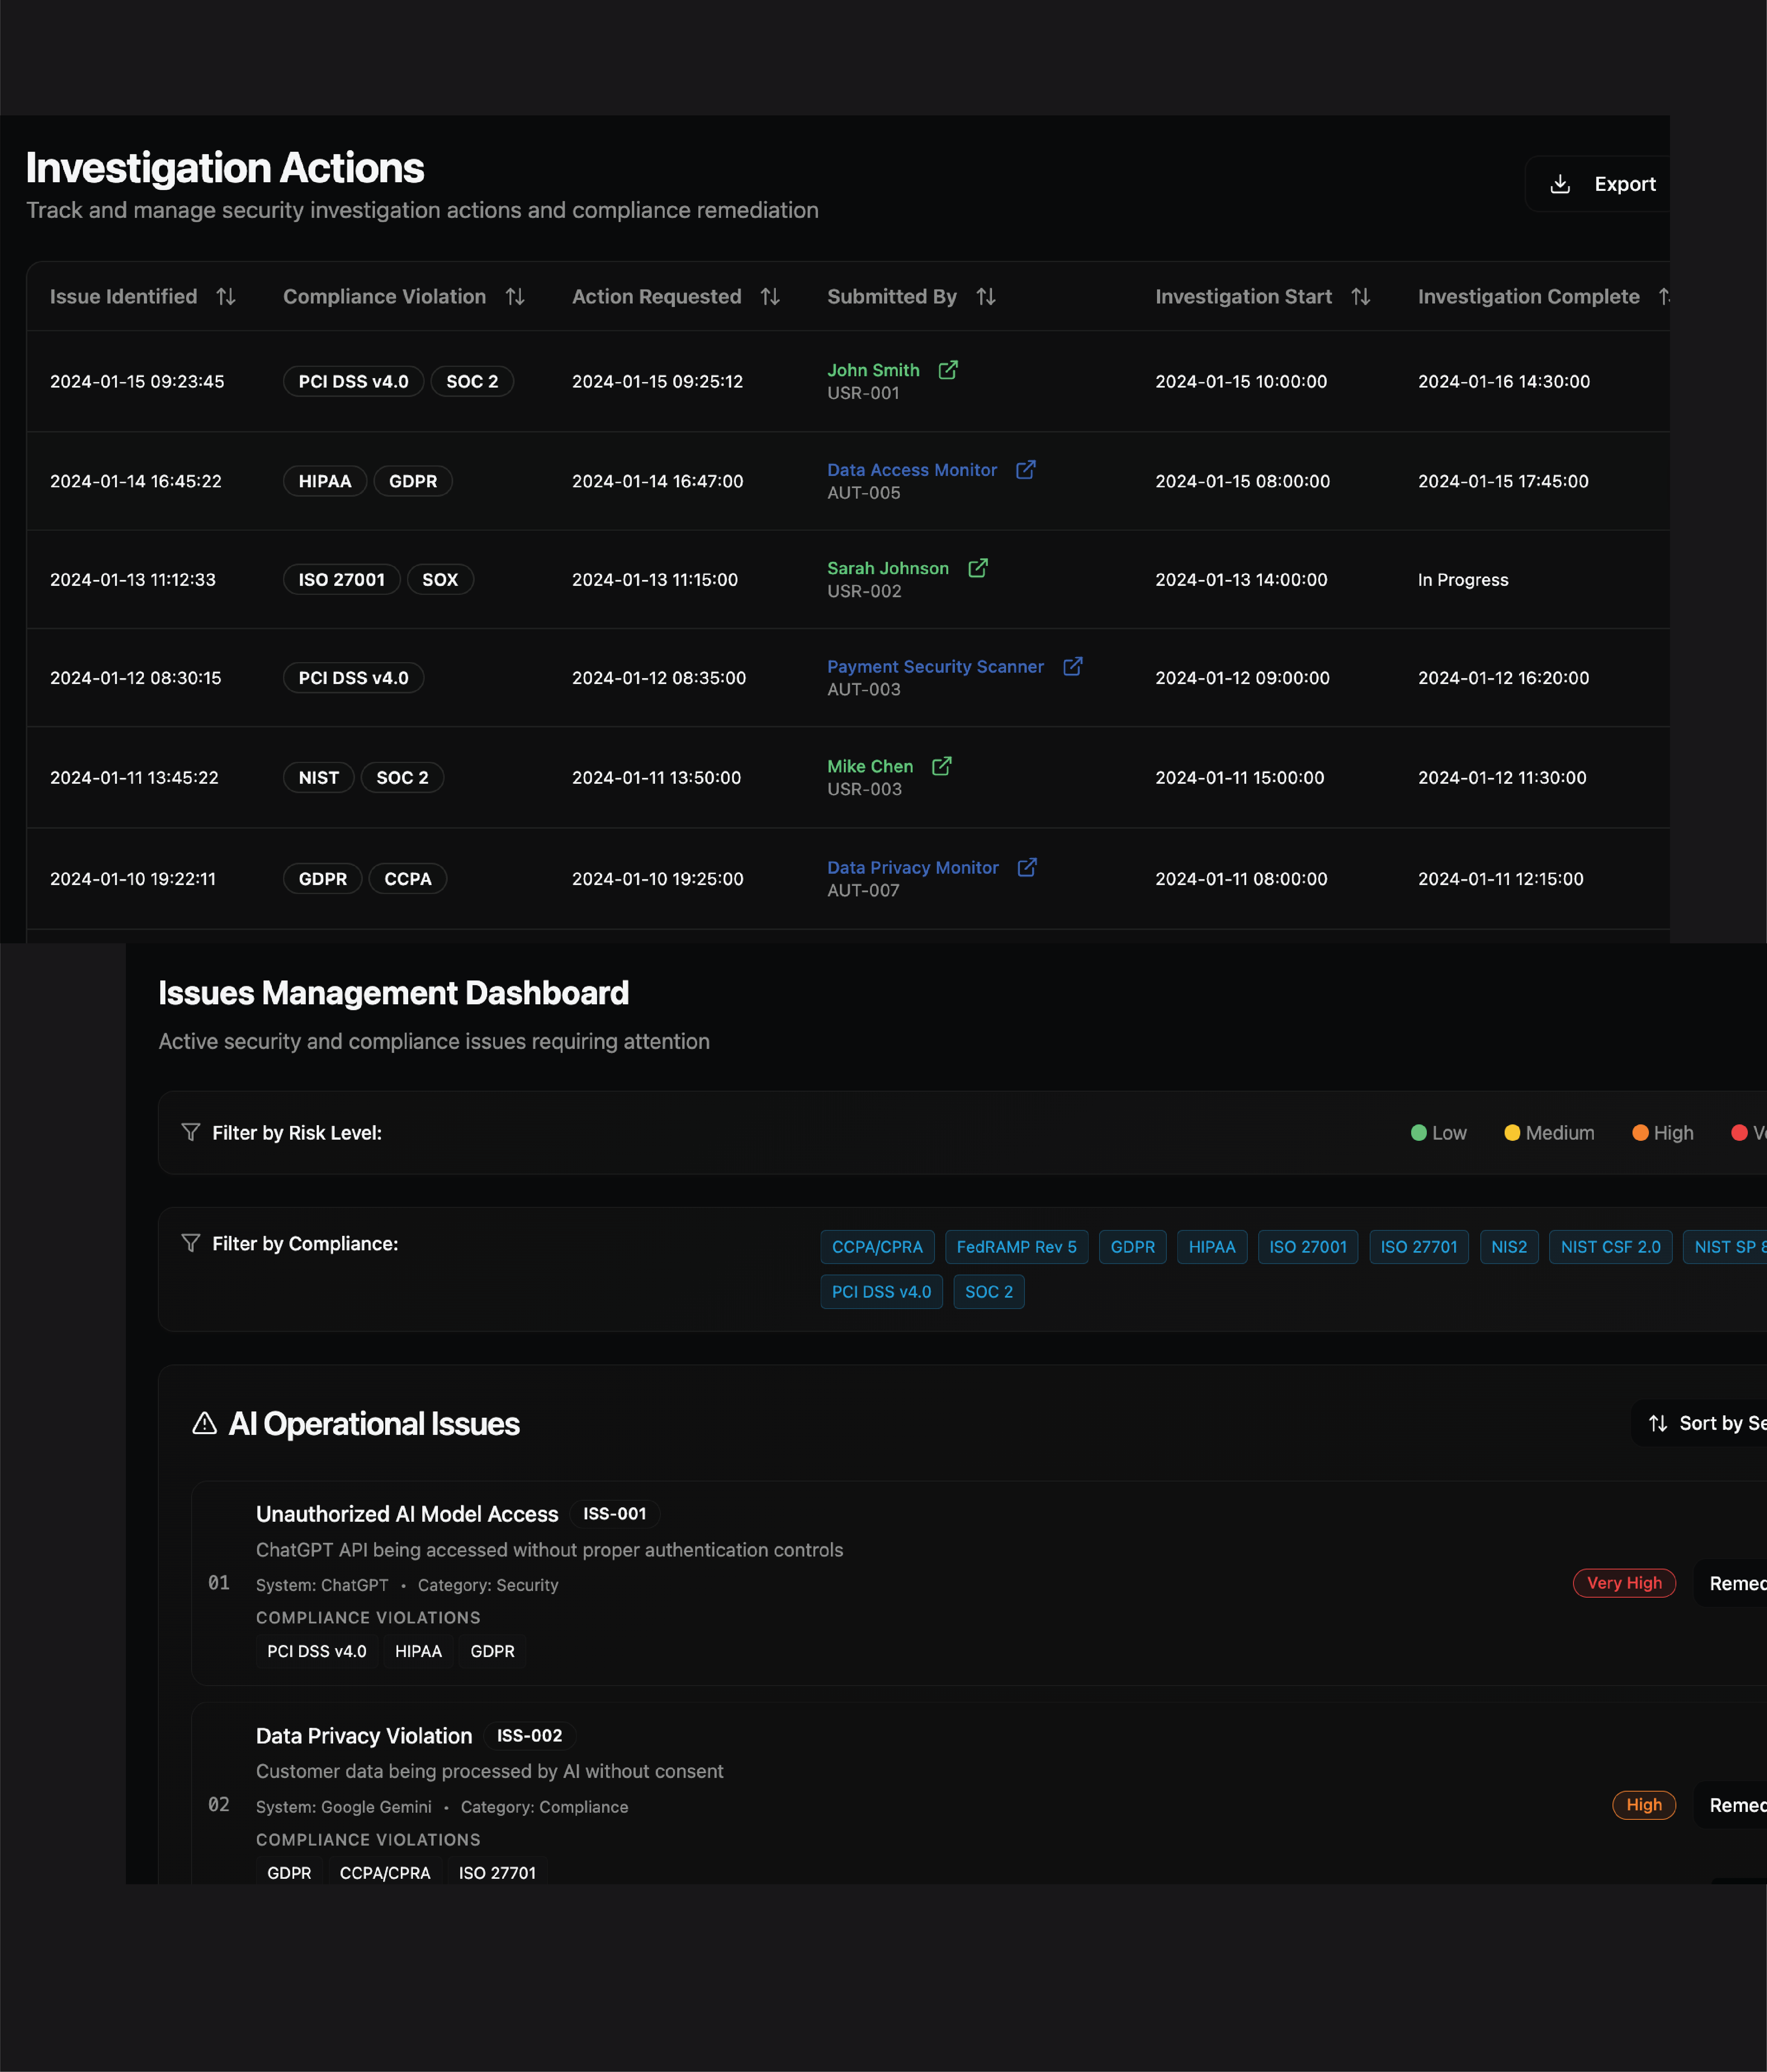This screenshot has width=1767, height=2072.
Task: Click the High severity badge on ISS-002
Action: point(1644,1805)
